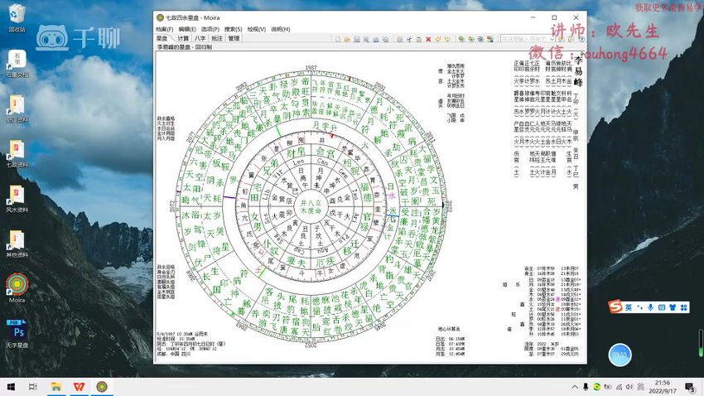Open the 奇门资料 desktop folder
704x396 pixels.
pos(17,109)
